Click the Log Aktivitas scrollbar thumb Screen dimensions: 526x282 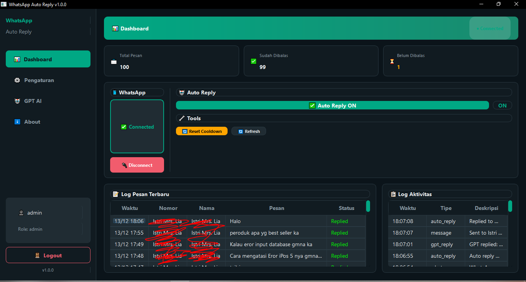pos(510,206)
